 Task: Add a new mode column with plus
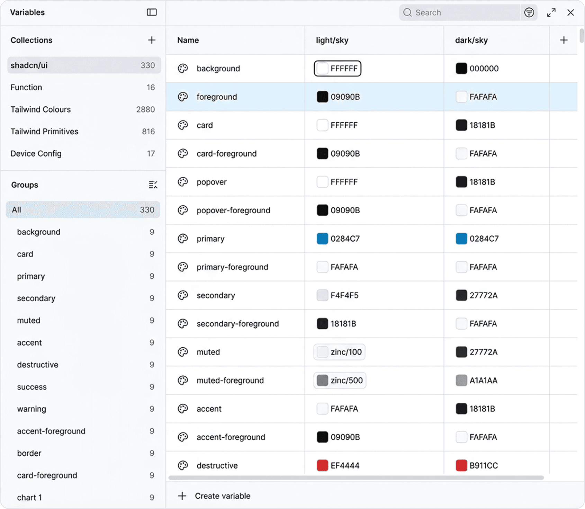click(x=564, y=40)
